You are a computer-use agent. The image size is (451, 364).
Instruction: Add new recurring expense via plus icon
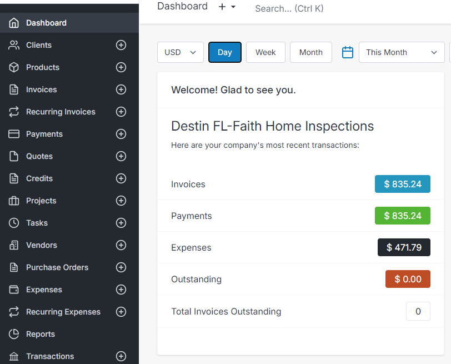pos(121,312)
